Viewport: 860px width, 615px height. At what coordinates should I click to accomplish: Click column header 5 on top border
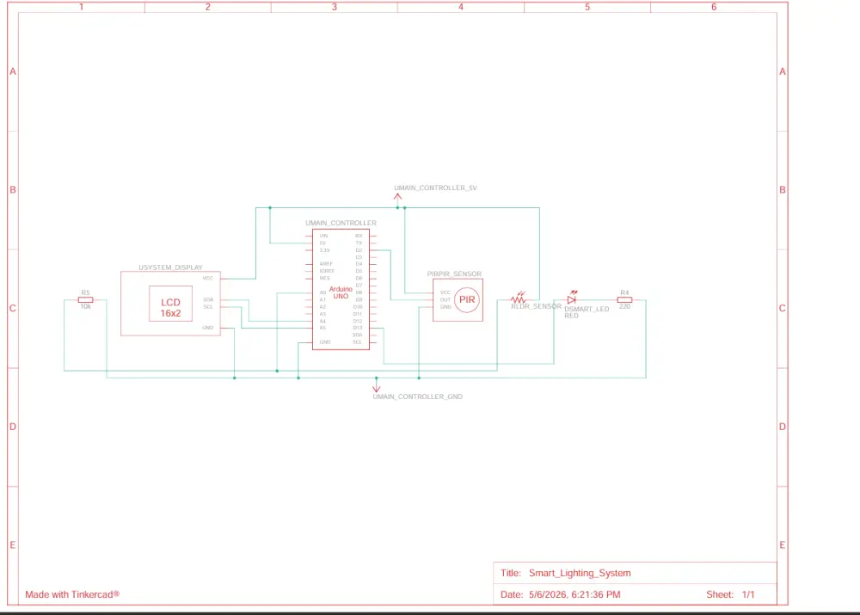(587, 7)
